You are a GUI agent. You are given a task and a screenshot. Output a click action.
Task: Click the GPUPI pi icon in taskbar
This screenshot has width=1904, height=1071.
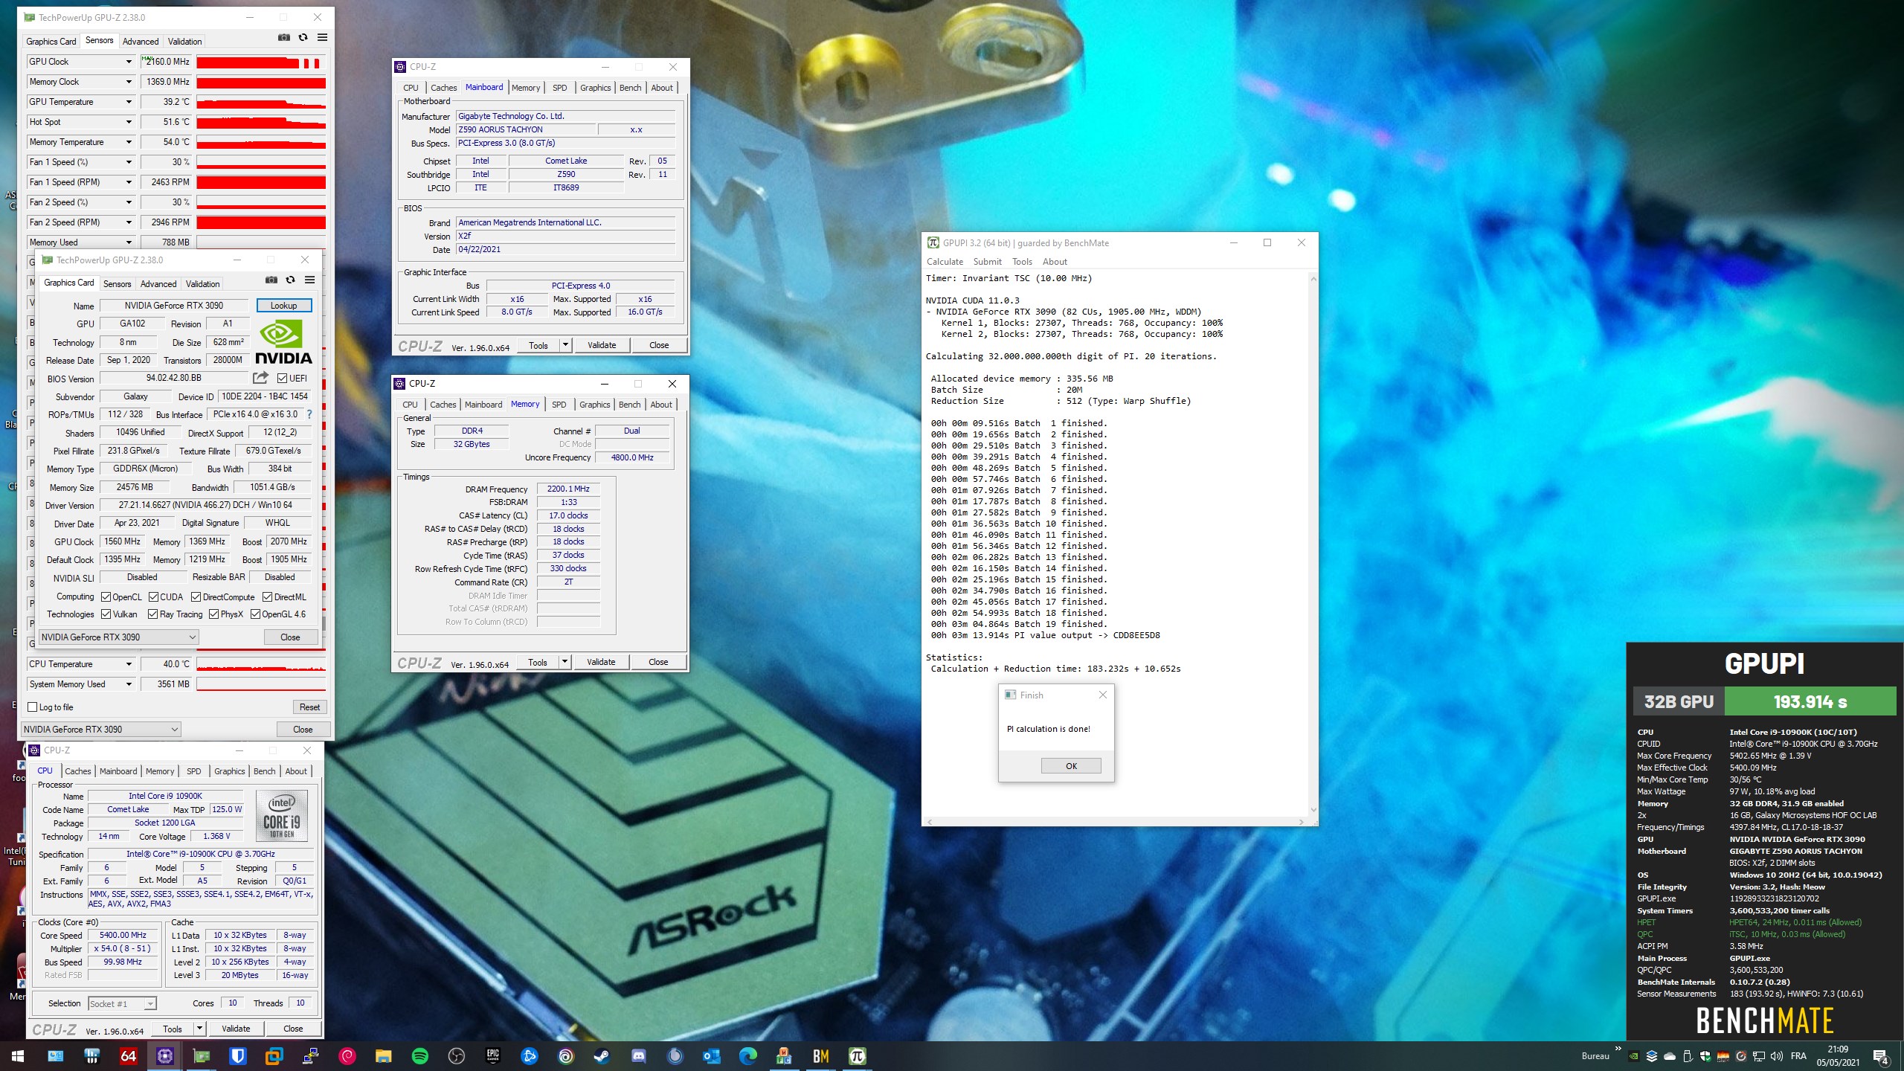click(857, 1056)
